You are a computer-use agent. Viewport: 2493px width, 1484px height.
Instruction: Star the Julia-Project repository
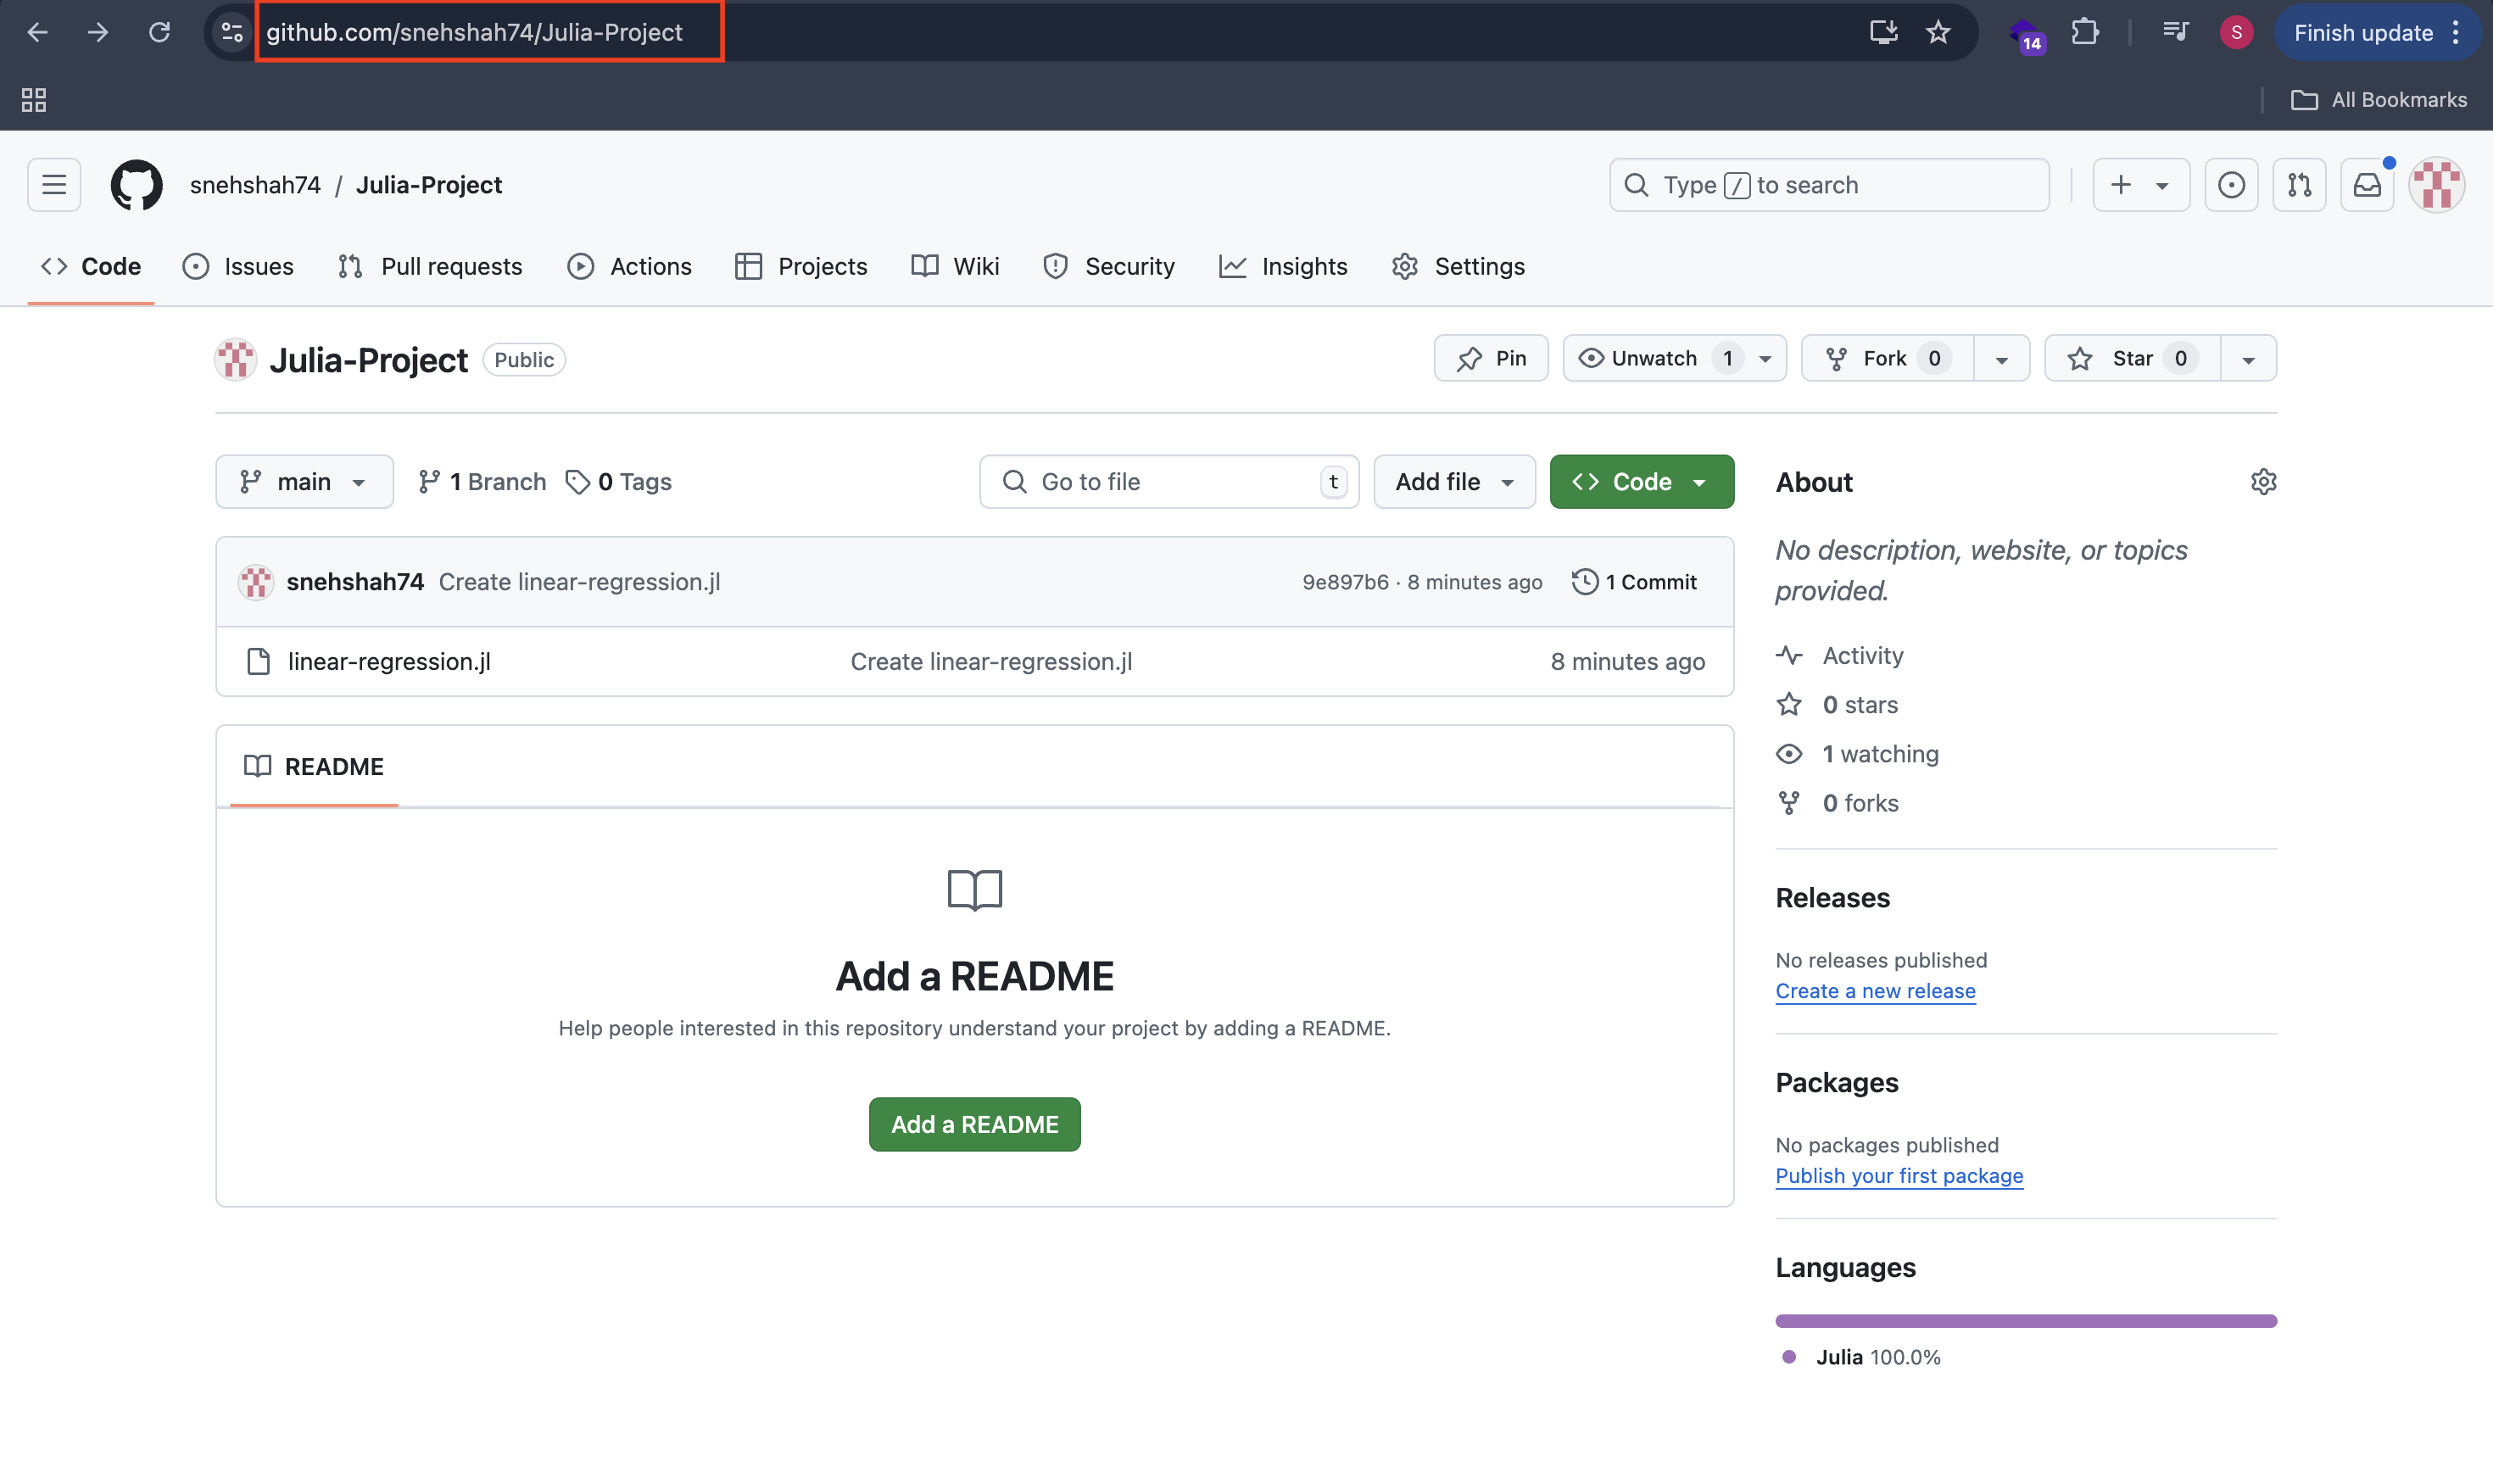pyautogui.click(x=2132, y=358)
